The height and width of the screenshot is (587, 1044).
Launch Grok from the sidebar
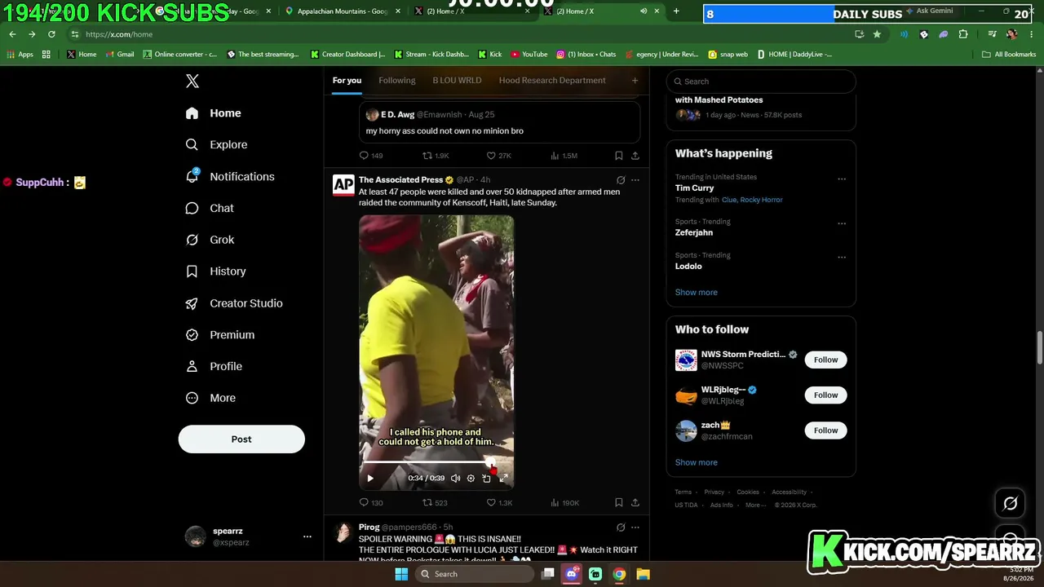pos(210,240)
